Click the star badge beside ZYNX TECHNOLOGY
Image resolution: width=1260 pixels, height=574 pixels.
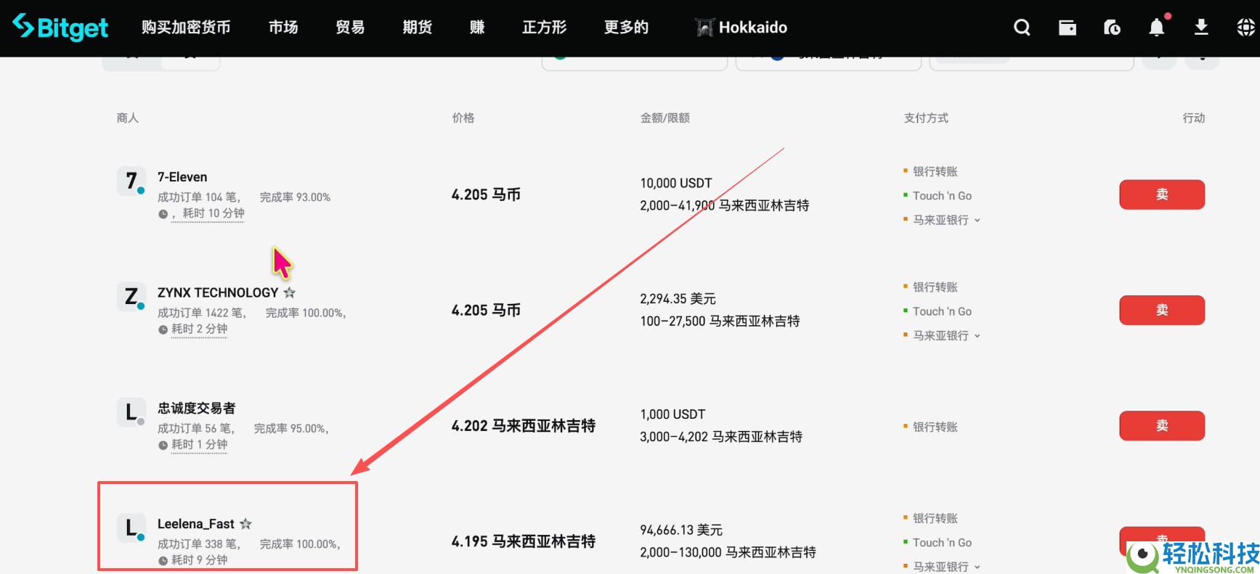(289, 292)
